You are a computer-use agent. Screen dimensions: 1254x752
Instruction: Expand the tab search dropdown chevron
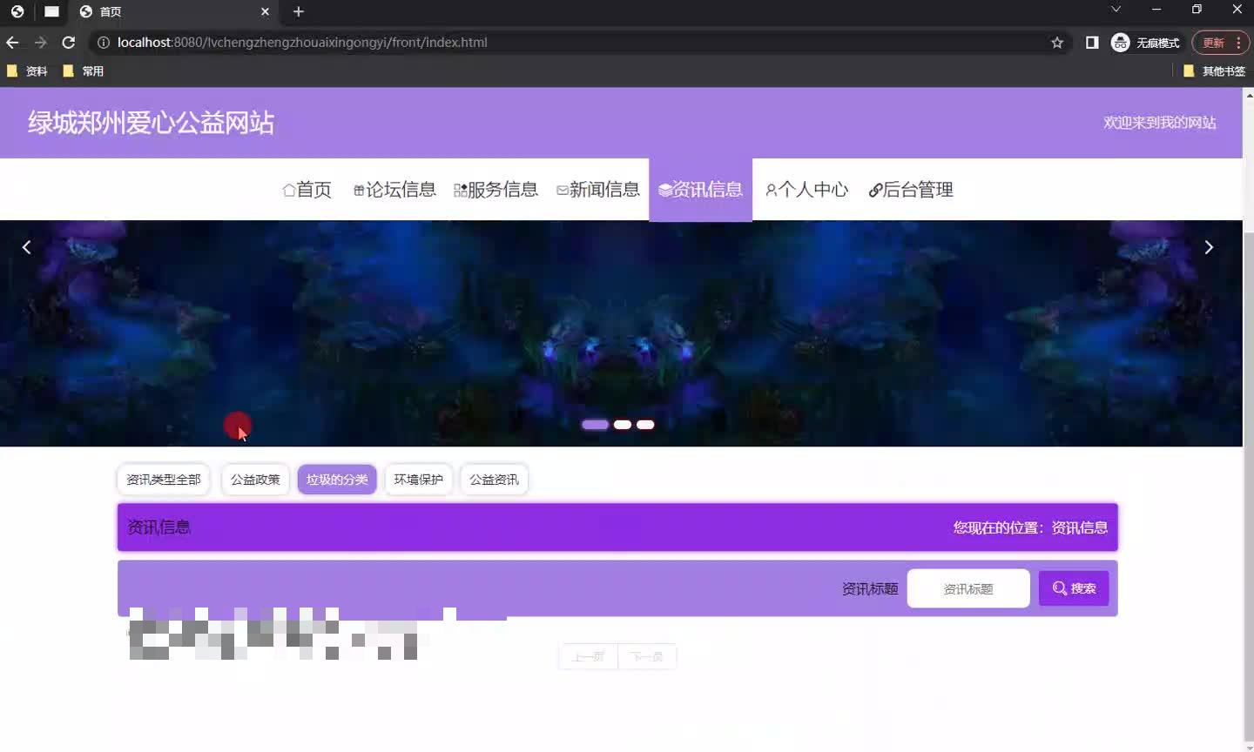[1116, 9]
